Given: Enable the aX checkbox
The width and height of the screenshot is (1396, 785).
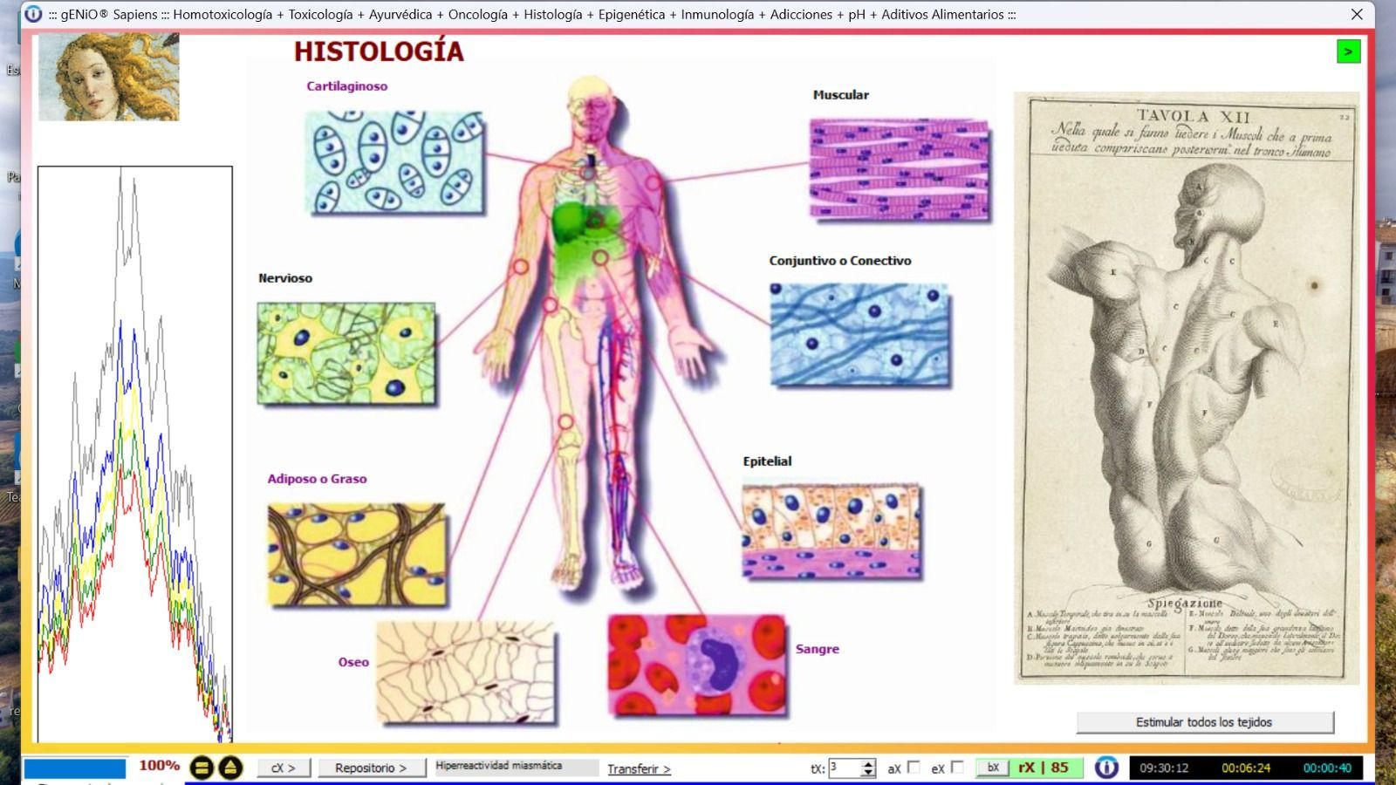Looking at the screenshot, I should pos(914,768).
